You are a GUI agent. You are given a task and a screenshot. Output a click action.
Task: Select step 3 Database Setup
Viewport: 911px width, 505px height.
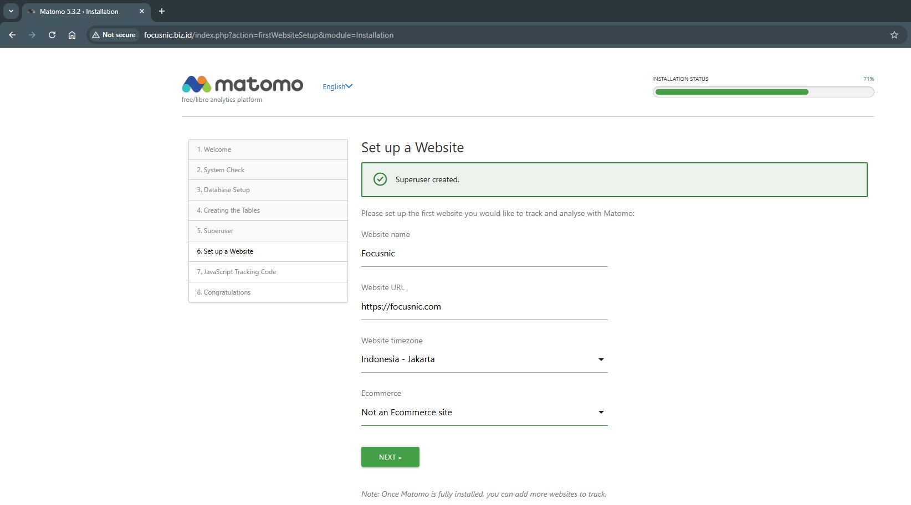(223, 190)
